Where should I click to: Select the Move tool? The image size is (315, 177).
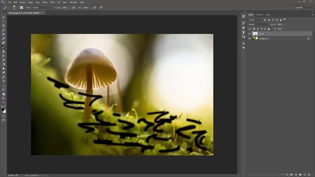pyautogui.click(x=3, y=18)
